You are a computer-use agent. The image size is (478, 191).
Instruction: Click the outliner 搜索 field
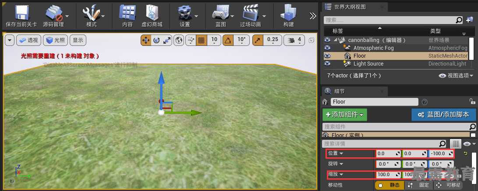click(393, 20)
